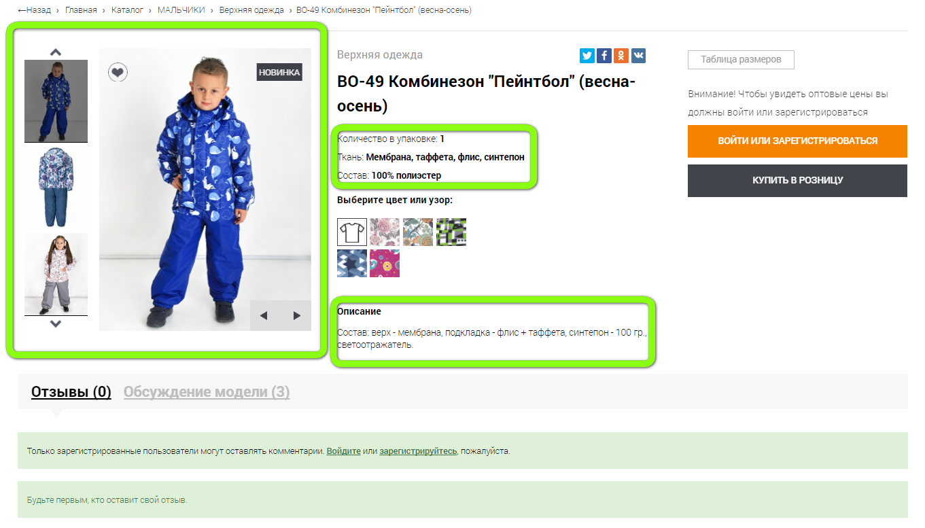Open Таблица размеров size chart
This screenshot has height=528, width=925.
tap(741, 59)
